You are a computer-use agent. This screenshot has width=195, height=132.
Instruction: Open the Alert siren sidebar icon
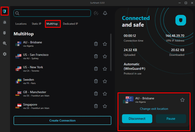coord(5,22)
